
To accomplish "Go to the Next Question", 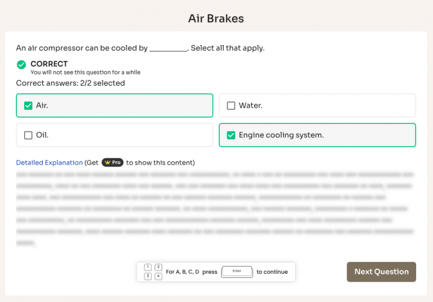I will tap(381, 272).
